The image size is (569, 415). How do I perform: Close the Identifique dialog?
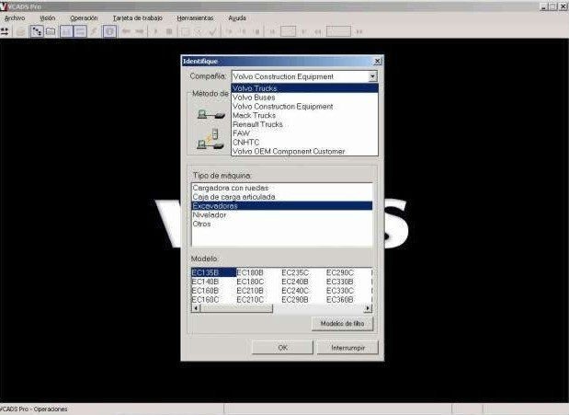[x=378, y=61]
